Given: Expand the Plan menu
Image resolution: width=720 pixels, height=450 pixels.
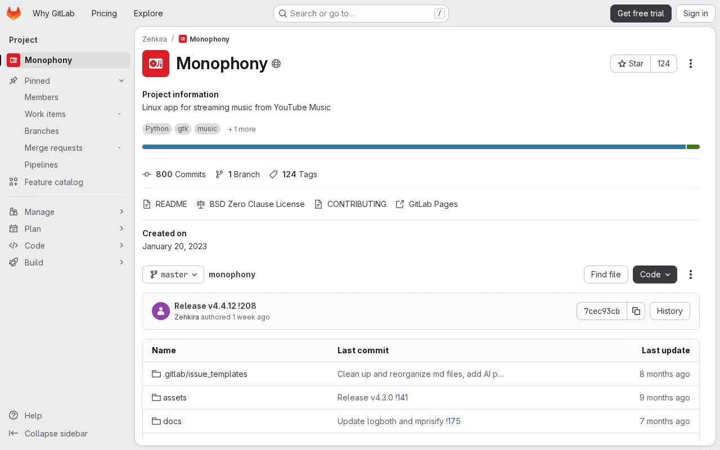Looking at the screenshot, I should 67,229.
